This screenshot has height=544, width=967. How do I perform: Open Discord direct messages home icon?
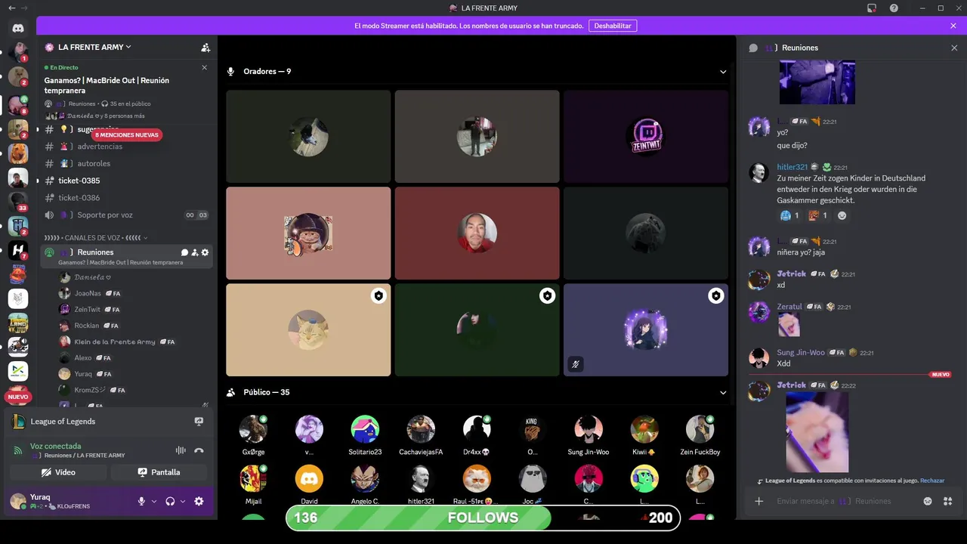[x=18, y=28]
